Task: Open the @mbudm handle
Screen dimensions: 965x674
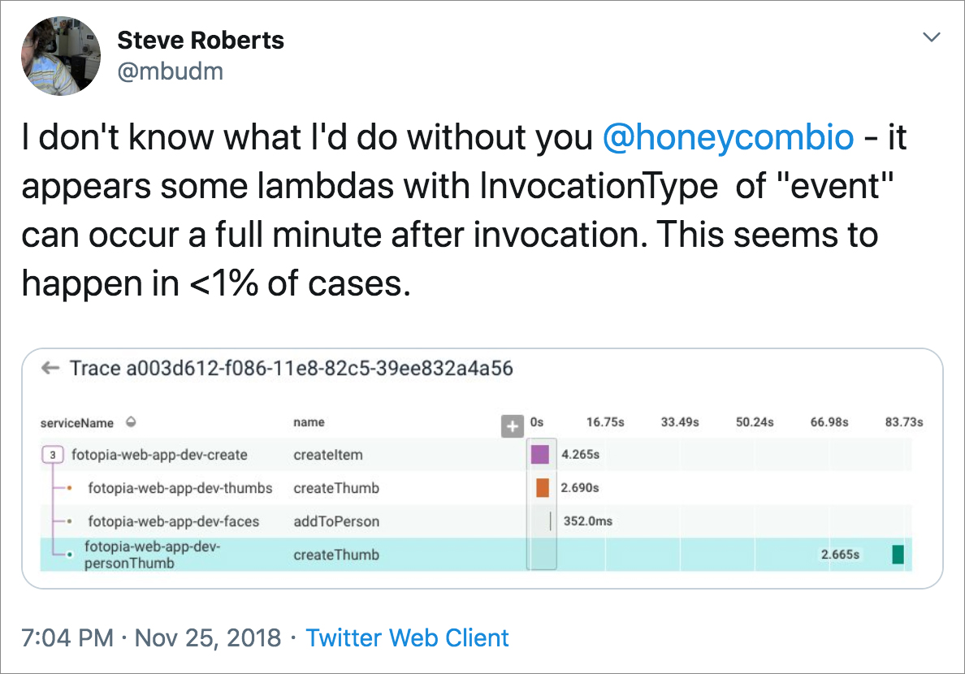Action: (171, 71)
